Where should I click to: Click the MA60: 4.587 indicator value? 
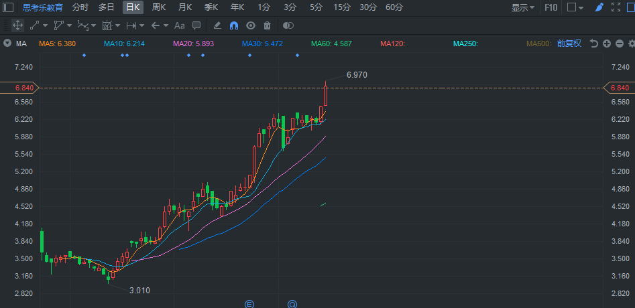pos(331,44)
